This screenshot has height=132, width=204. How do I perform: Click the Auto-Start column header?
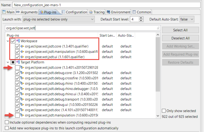point(126,35)
